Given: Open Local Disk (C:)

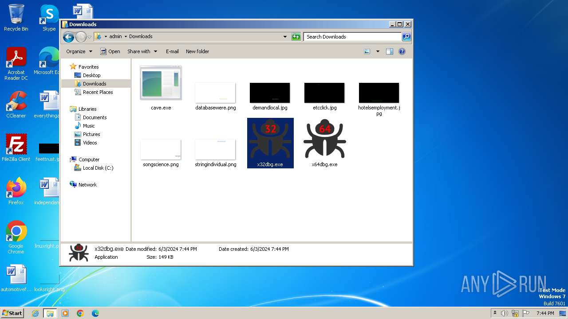Looking at the screenshot, I should (98, 168).
